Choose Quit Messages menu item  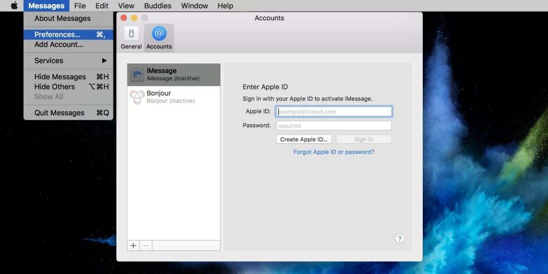[68, 113]
